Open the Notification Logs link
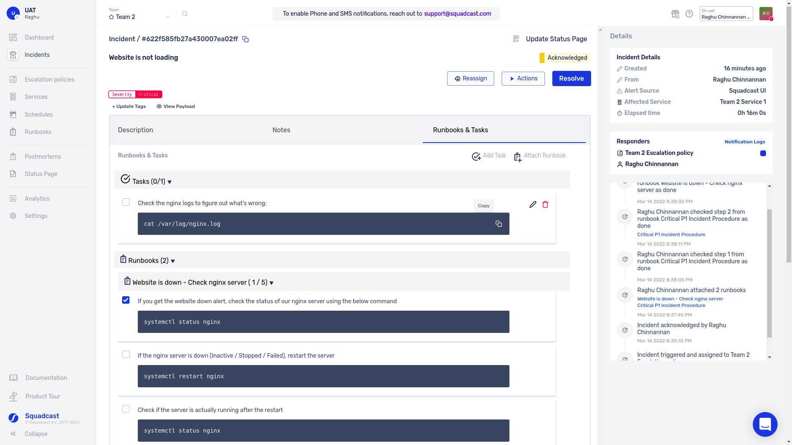 click(x=745, y=142)
